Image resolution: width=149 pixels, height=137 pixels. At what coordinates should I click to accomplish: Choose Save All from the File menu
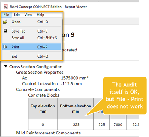tap(32, 38)
